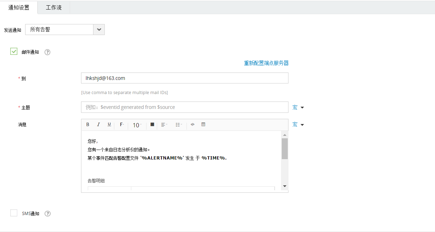
Task: Toggle bold formatting in message editor
Action: (87, 124)
